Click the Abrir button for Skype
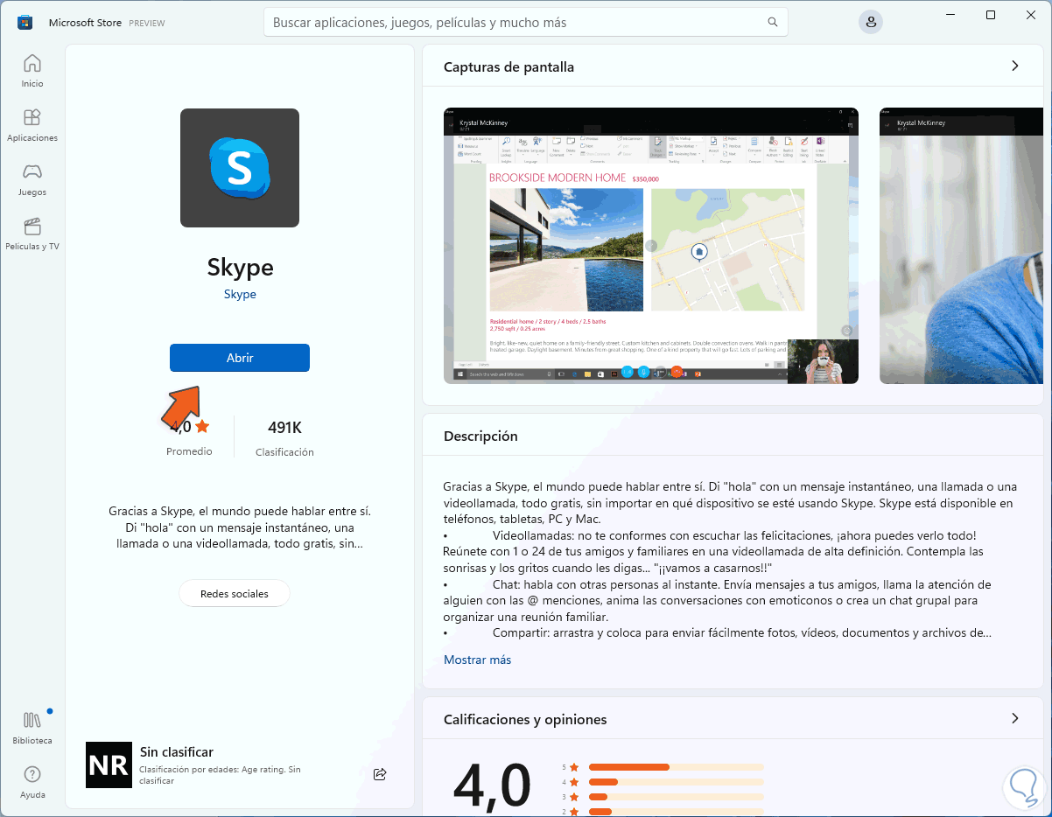 [240, 358]
